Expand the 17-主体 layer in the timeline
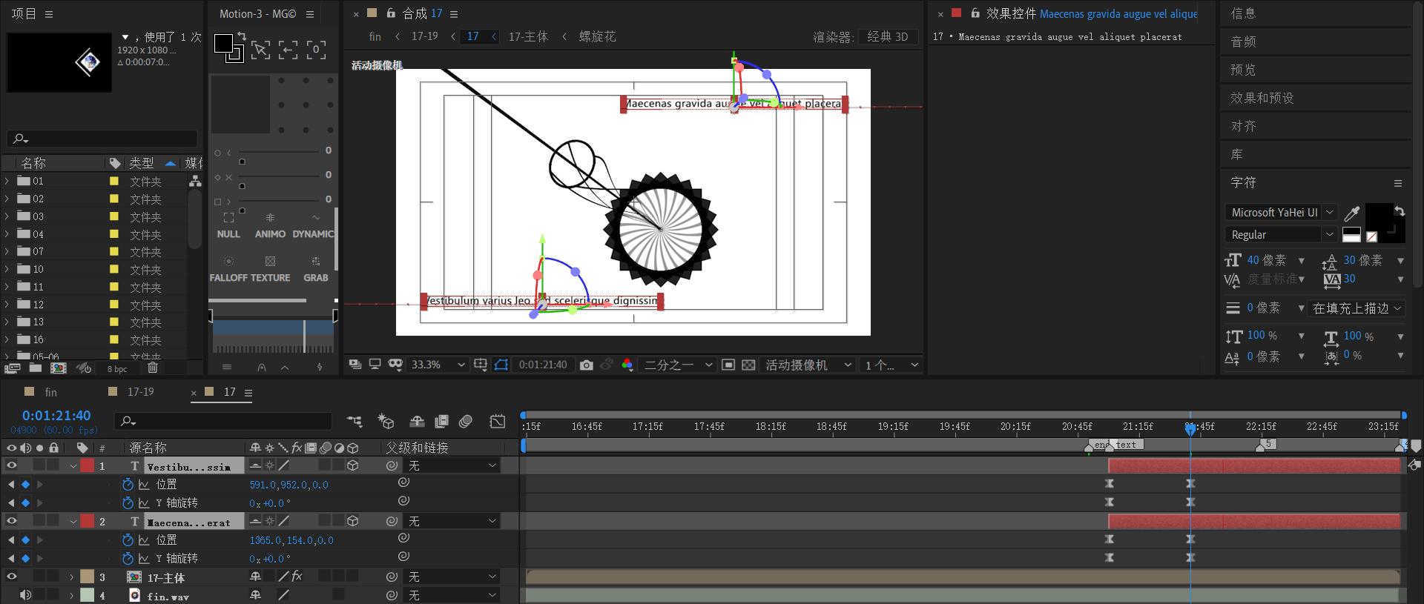This screenshot has width=1424, height=604. 72,577
